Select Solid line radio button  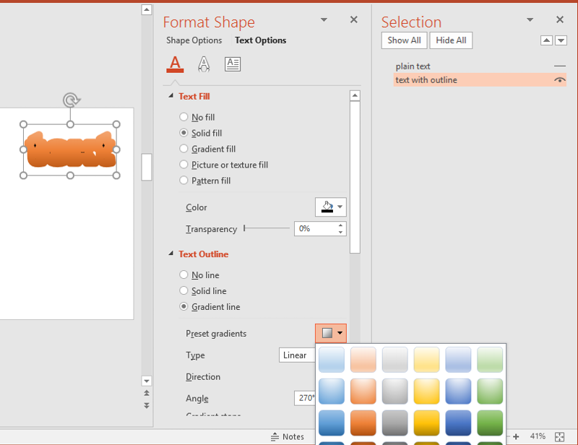(184, 290)
